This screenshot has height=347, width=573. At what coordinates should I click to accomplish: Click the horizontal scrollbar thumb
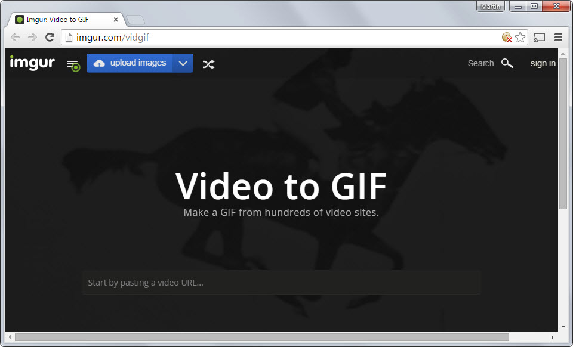261,337
